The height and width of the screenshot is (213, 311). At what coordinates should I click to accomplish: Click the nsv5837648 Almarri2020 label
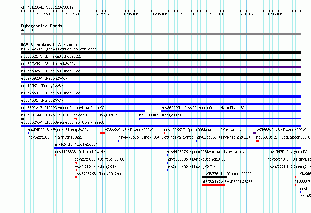coord(46,115)
